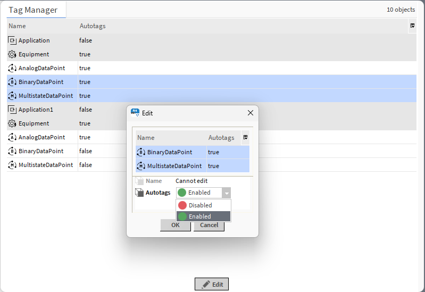Select the Enabled option in dropdown list
The width and height of the screenshot is (425, 292).
(200, 216)
